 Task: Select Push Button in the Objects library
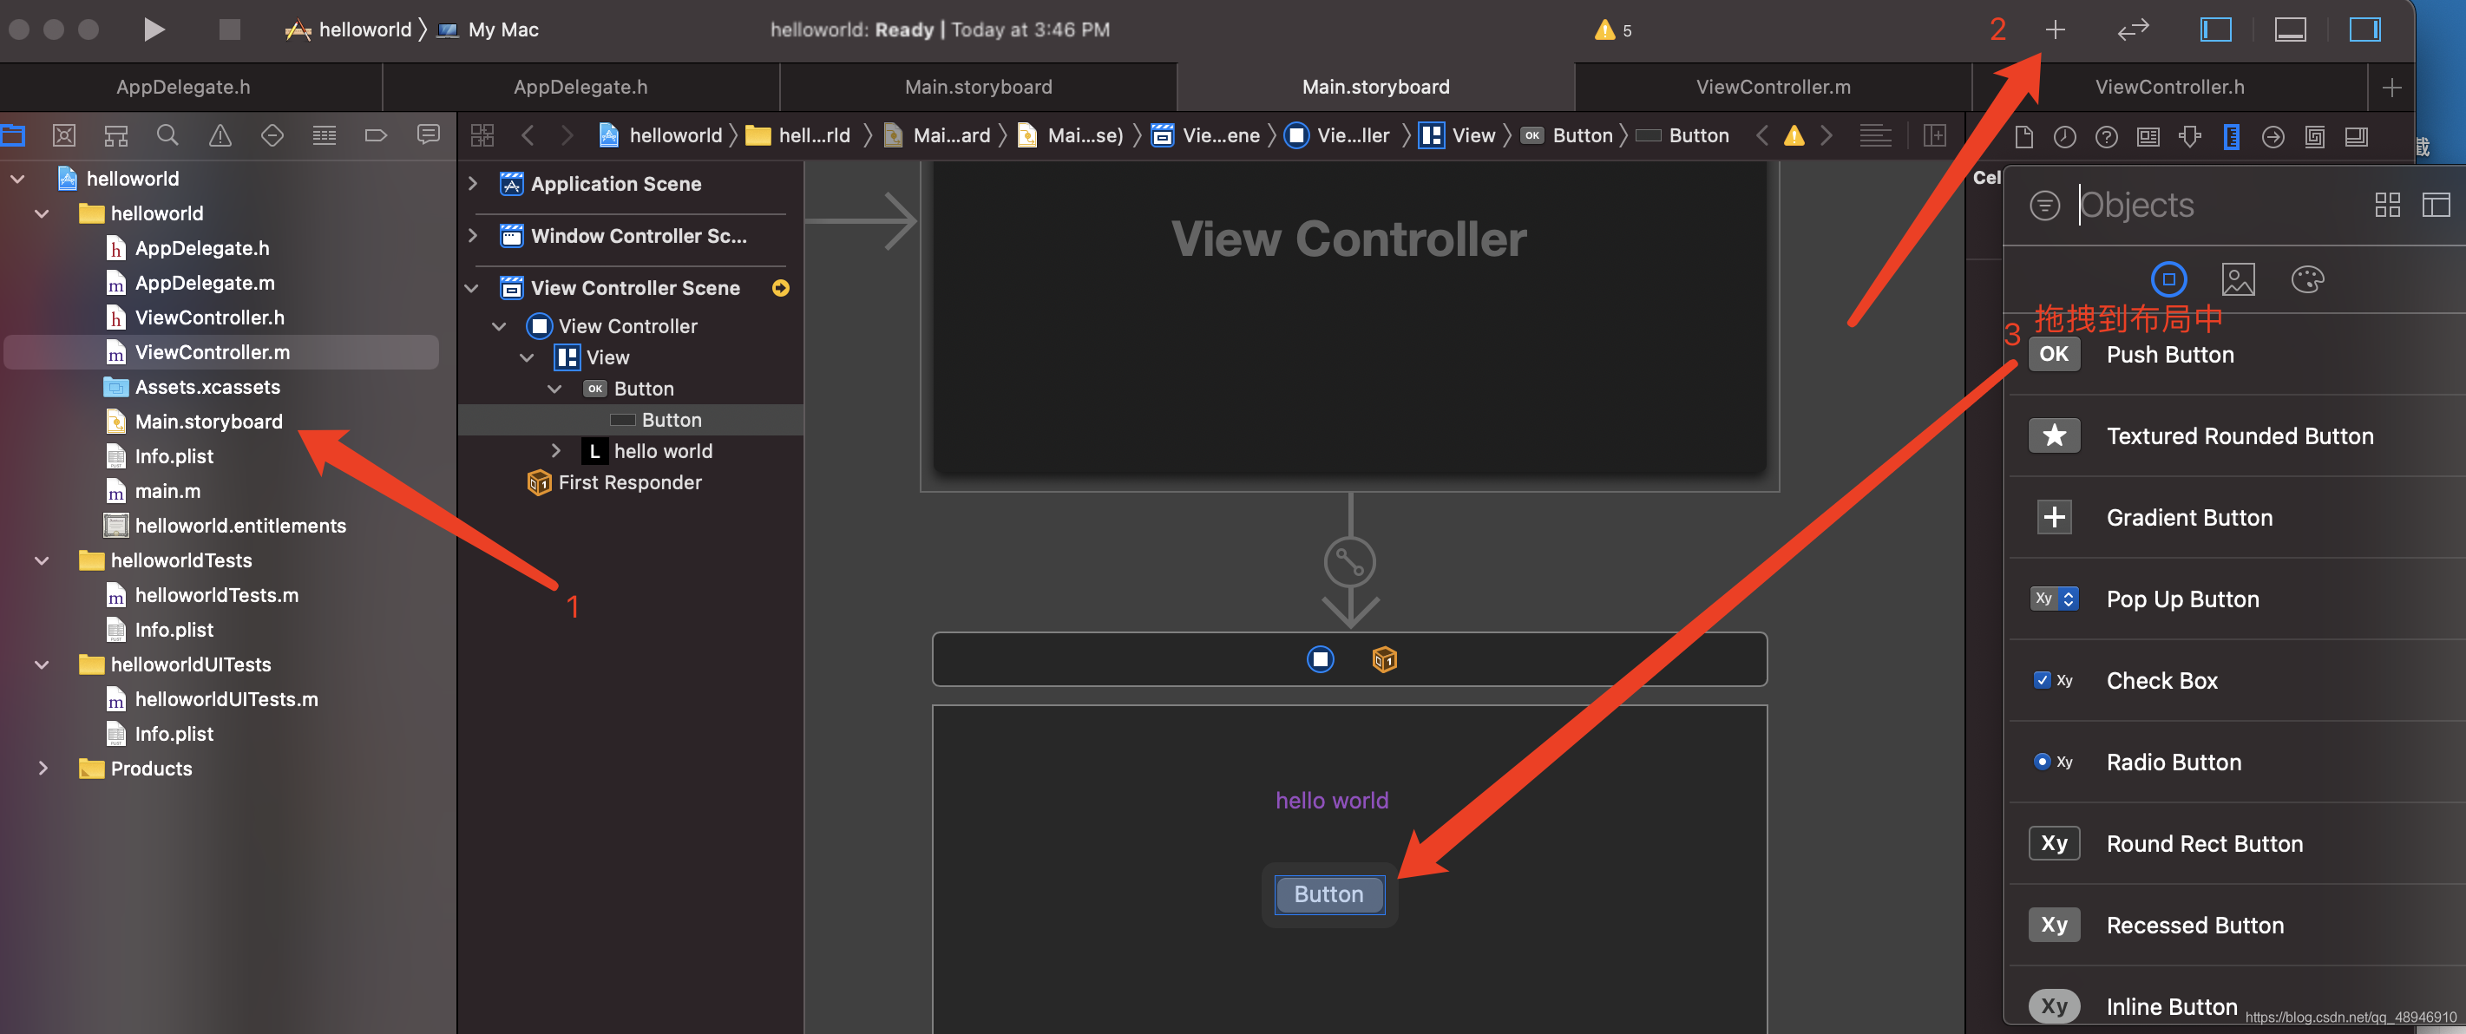coord(2235,354)
